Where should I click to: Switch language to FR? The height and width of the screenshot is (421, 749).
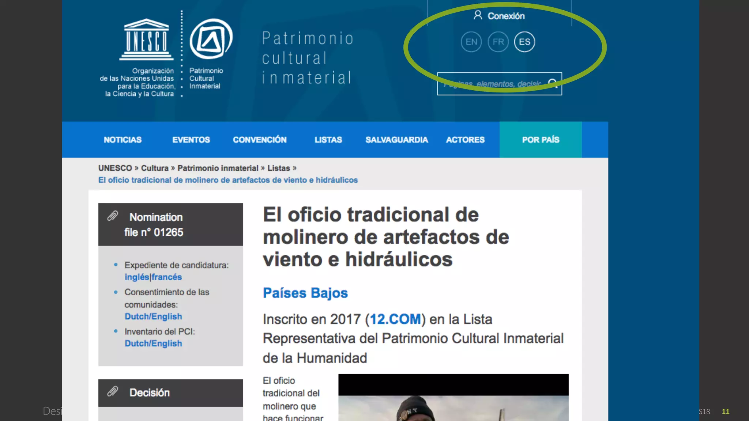click(x=498, y=42)
